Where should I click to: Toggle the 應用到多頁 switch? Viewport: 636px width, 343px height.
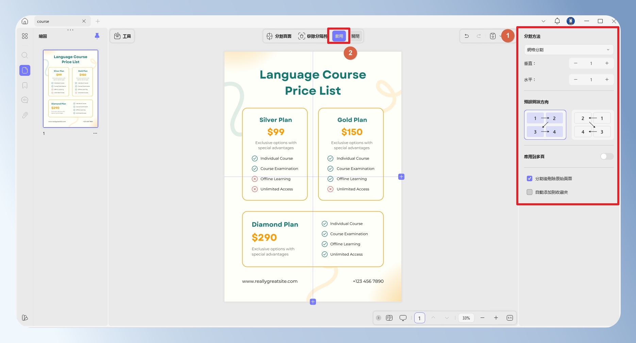[607, 156]
